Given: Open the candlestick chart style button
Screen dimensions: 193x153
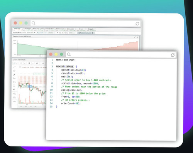Looking at the screenshot, I should 29,63.
